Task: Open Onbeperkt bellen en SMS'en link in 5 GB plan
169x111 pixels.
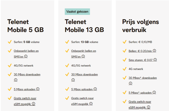Action: [26, 54]
